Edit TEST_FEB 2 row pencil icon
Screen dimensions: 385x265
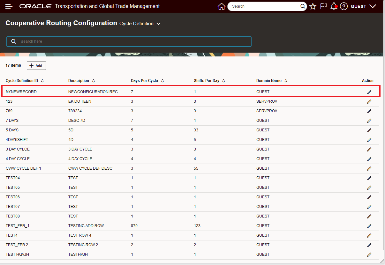click(x=369, y=245)
